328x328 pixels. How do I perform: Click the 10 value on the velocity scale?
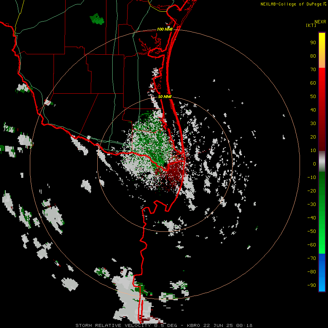(x=313, y=151)
